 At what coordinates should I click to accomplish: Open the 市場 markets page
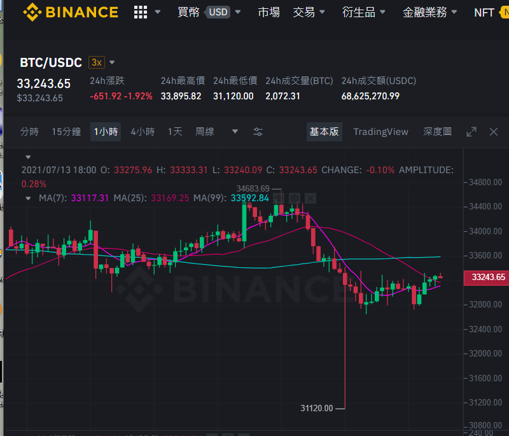point(268,12)
